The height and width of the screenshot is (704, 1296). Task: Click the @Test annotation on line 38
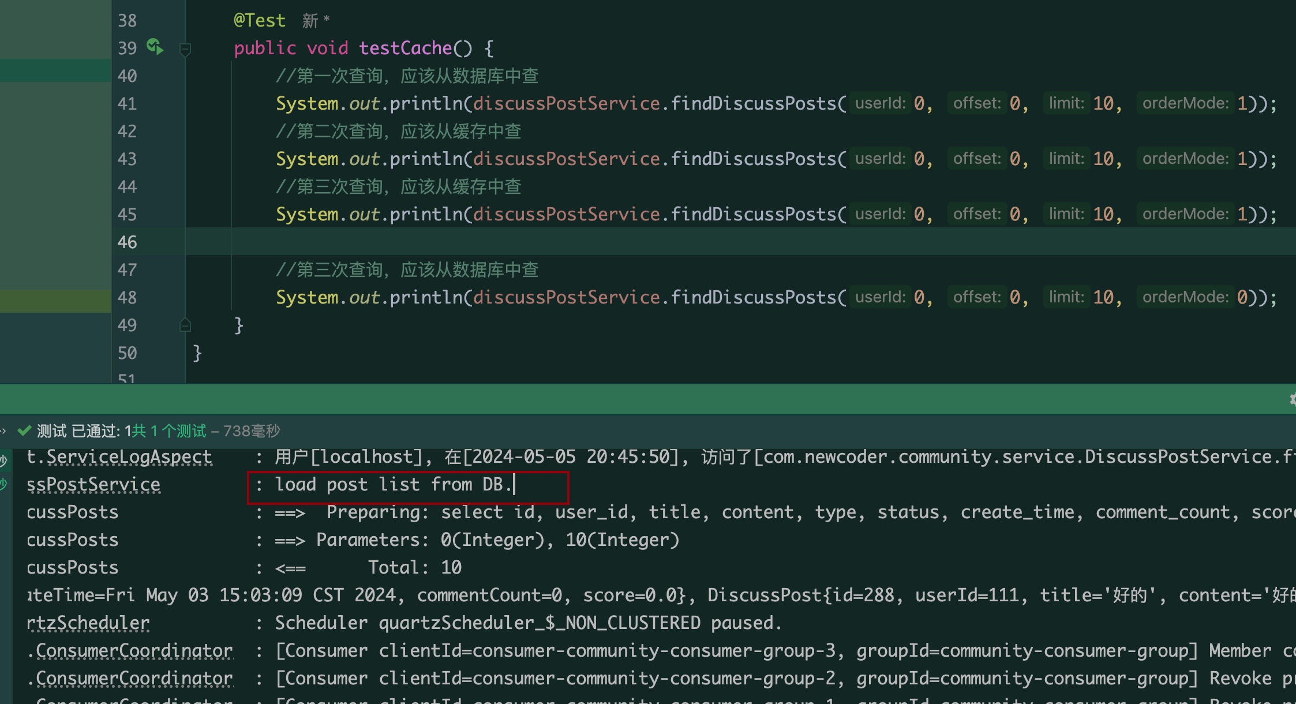tap(260, 21)
